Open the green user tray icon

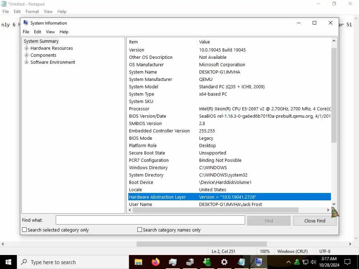point(297,262)
